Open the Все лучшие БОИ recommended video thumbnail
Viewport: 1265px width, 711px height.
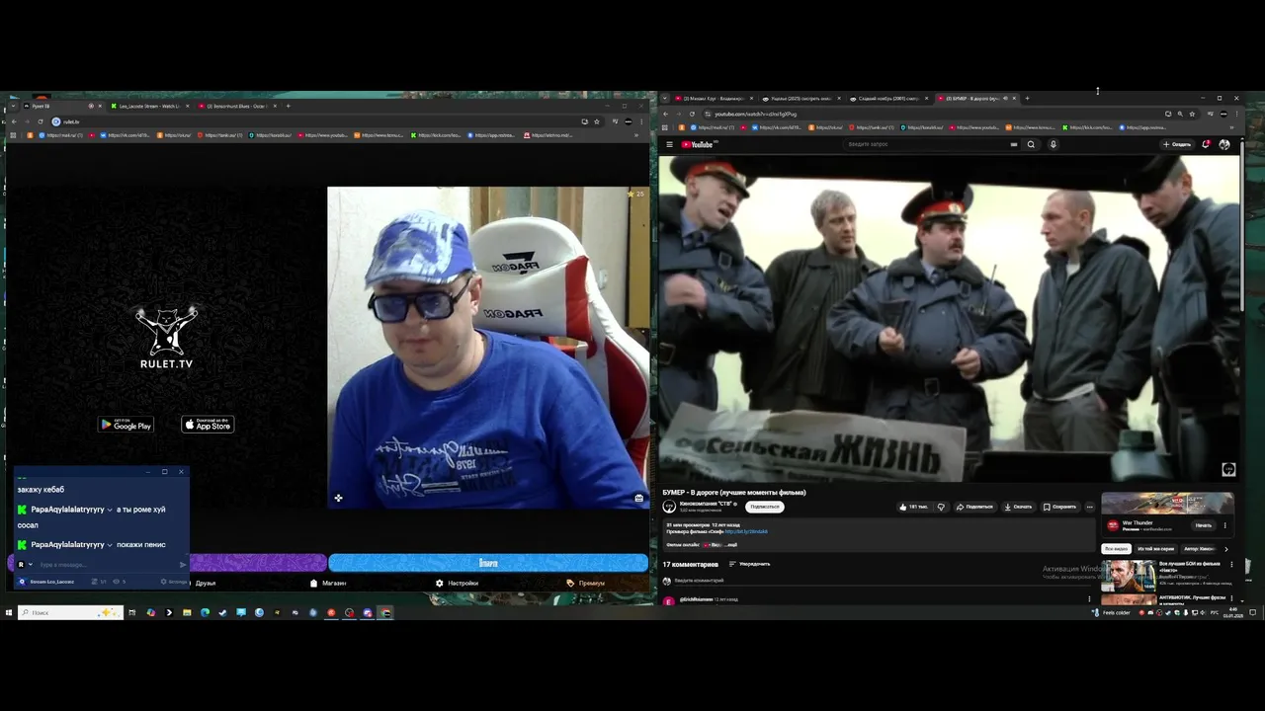[x=1129, y=574]
